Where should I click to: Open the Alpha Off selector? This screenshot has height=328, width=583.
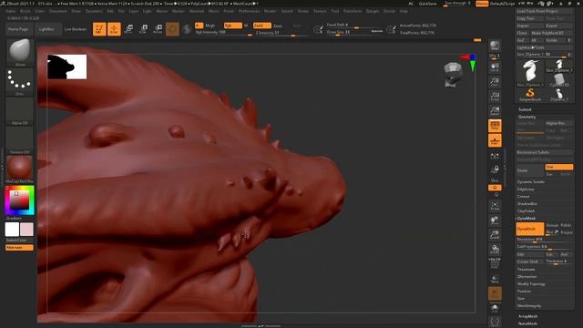pyautogui.click(x=20, y=111)
